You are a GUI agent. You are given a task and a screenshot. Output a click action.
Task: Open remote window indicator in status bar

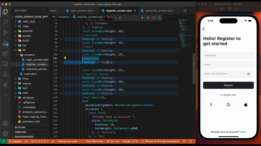pyautogui.click(x=4, y=142)
